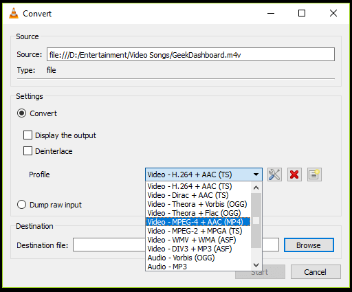
Task: Select the Convert radio button
Action: pyautogui.click(x=21, y=113)
